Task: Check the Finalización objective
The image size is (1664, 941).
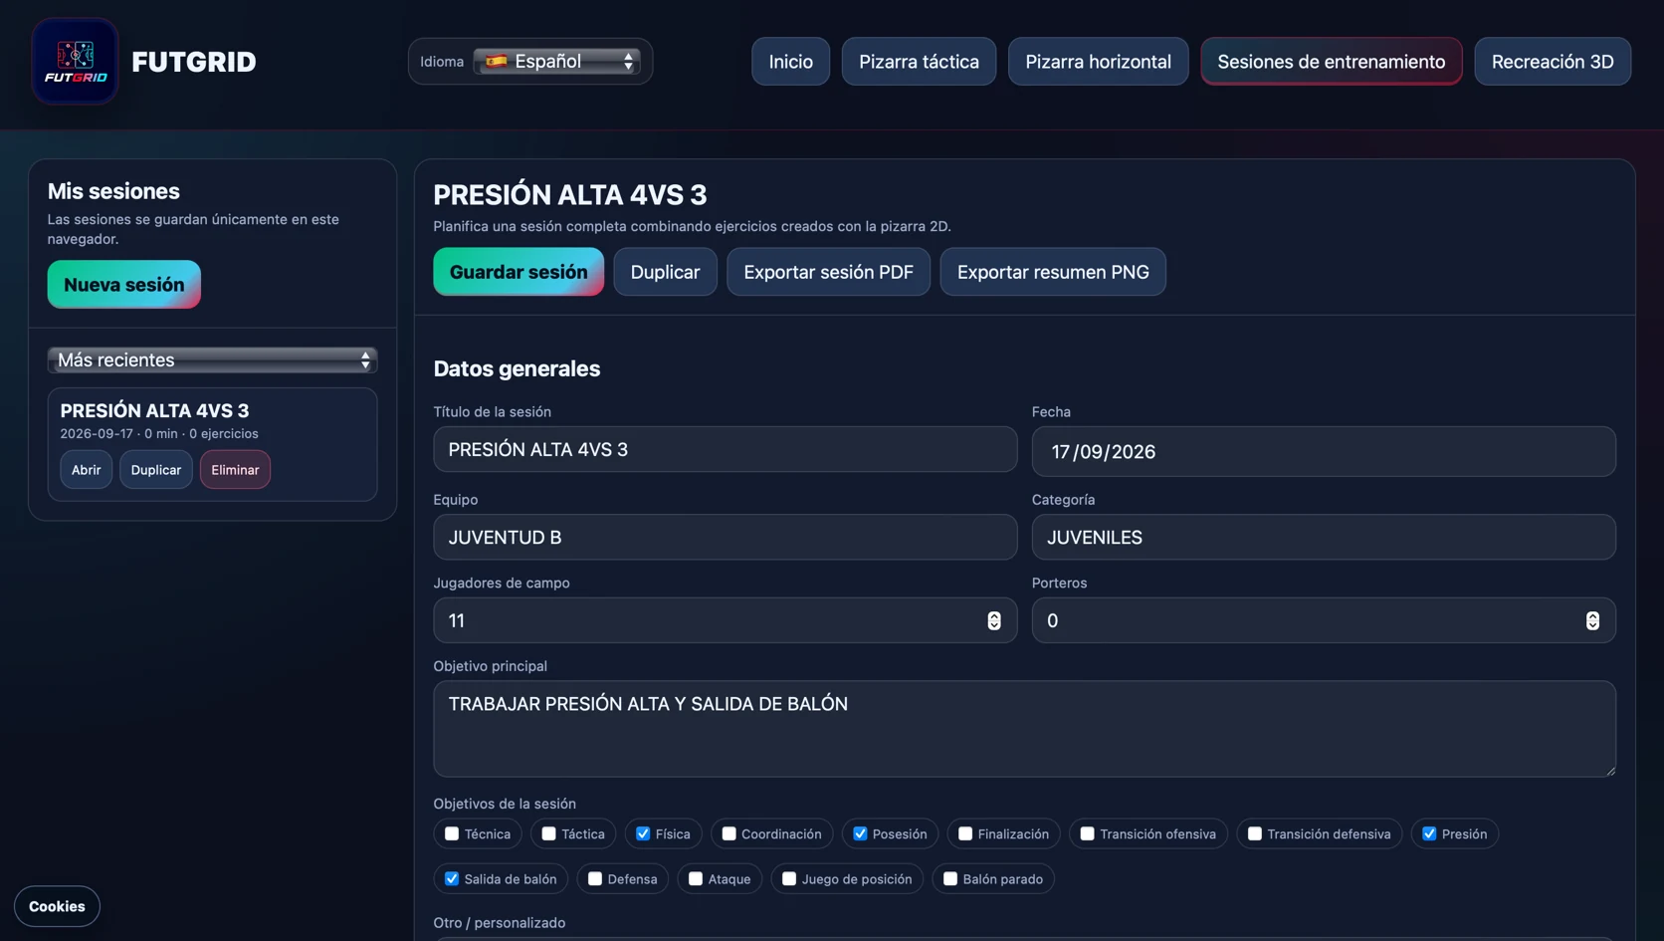Action: pyautogui.click(x=965, y=834)
